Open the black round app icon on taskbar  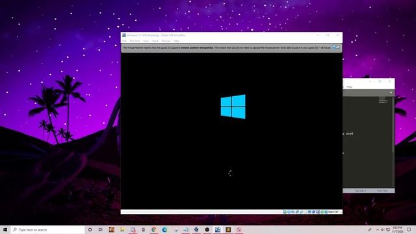(207, 229)
